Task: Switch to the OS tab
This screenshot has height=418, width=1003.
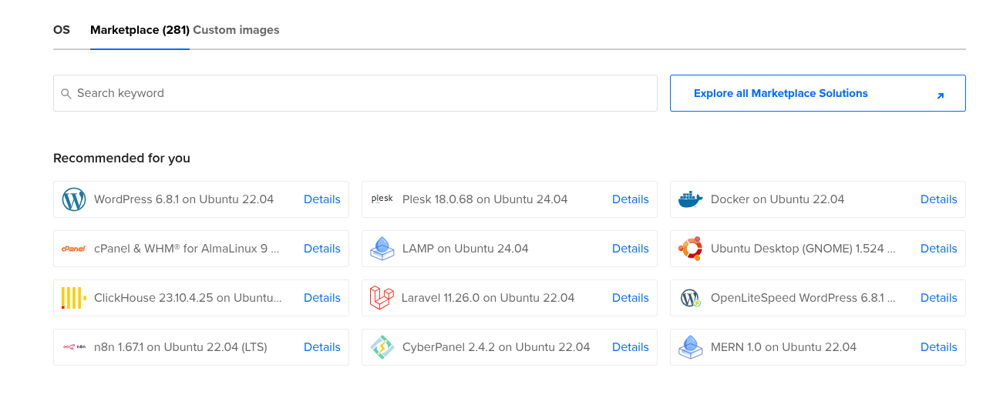Action: [x=62, y=30]
